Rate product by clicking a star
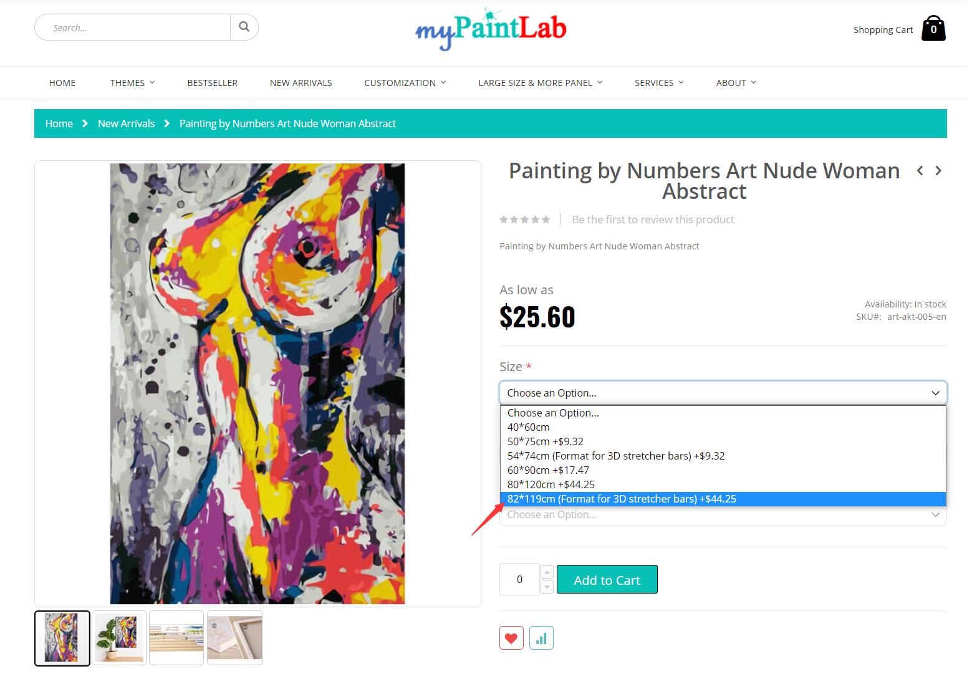The width and height of the screenshot is (967, 679). (x=524, y=219)
